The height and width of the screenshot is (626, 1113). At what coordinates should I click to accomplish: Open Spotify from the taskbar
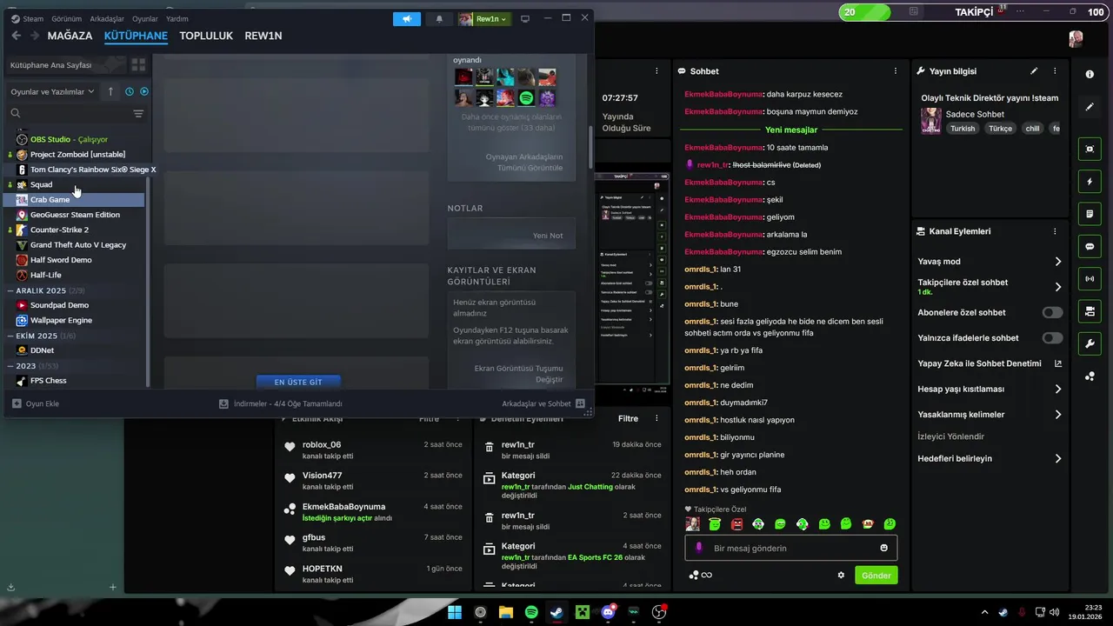[x=531, y=612]
